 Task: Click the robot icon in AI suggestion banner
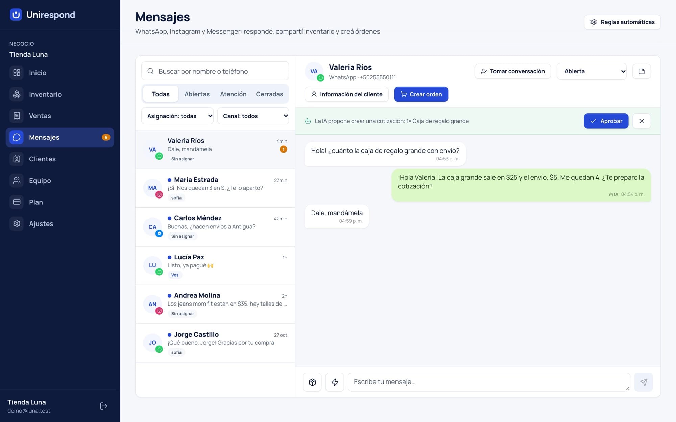(x=308, y=121)
